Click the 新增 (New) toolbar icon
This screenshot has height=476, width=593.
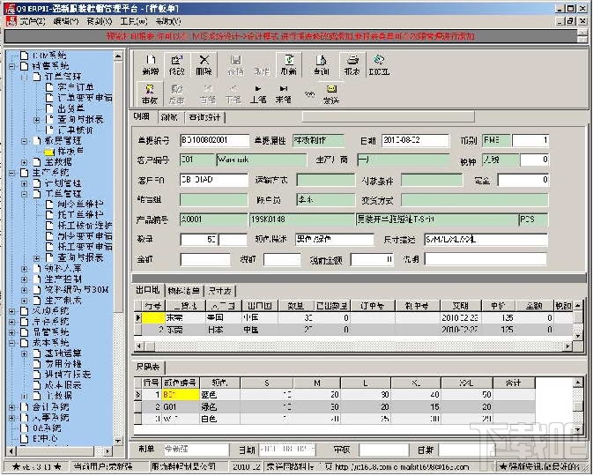[x=151, y=63]
